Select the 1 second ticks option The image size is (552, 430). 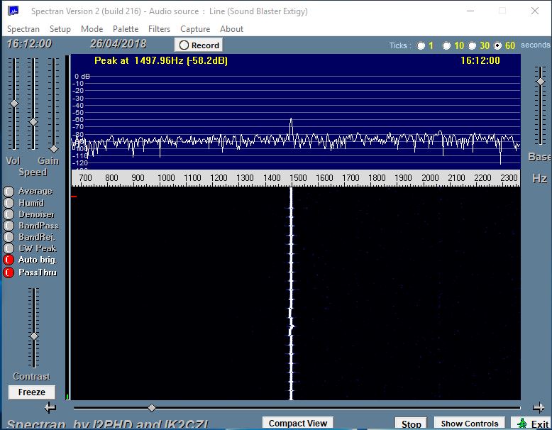pos(421,45)
